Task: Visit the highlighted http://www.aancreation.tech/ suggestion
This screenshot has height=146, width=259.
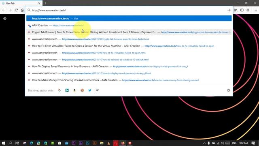Action: click(129, 18)
